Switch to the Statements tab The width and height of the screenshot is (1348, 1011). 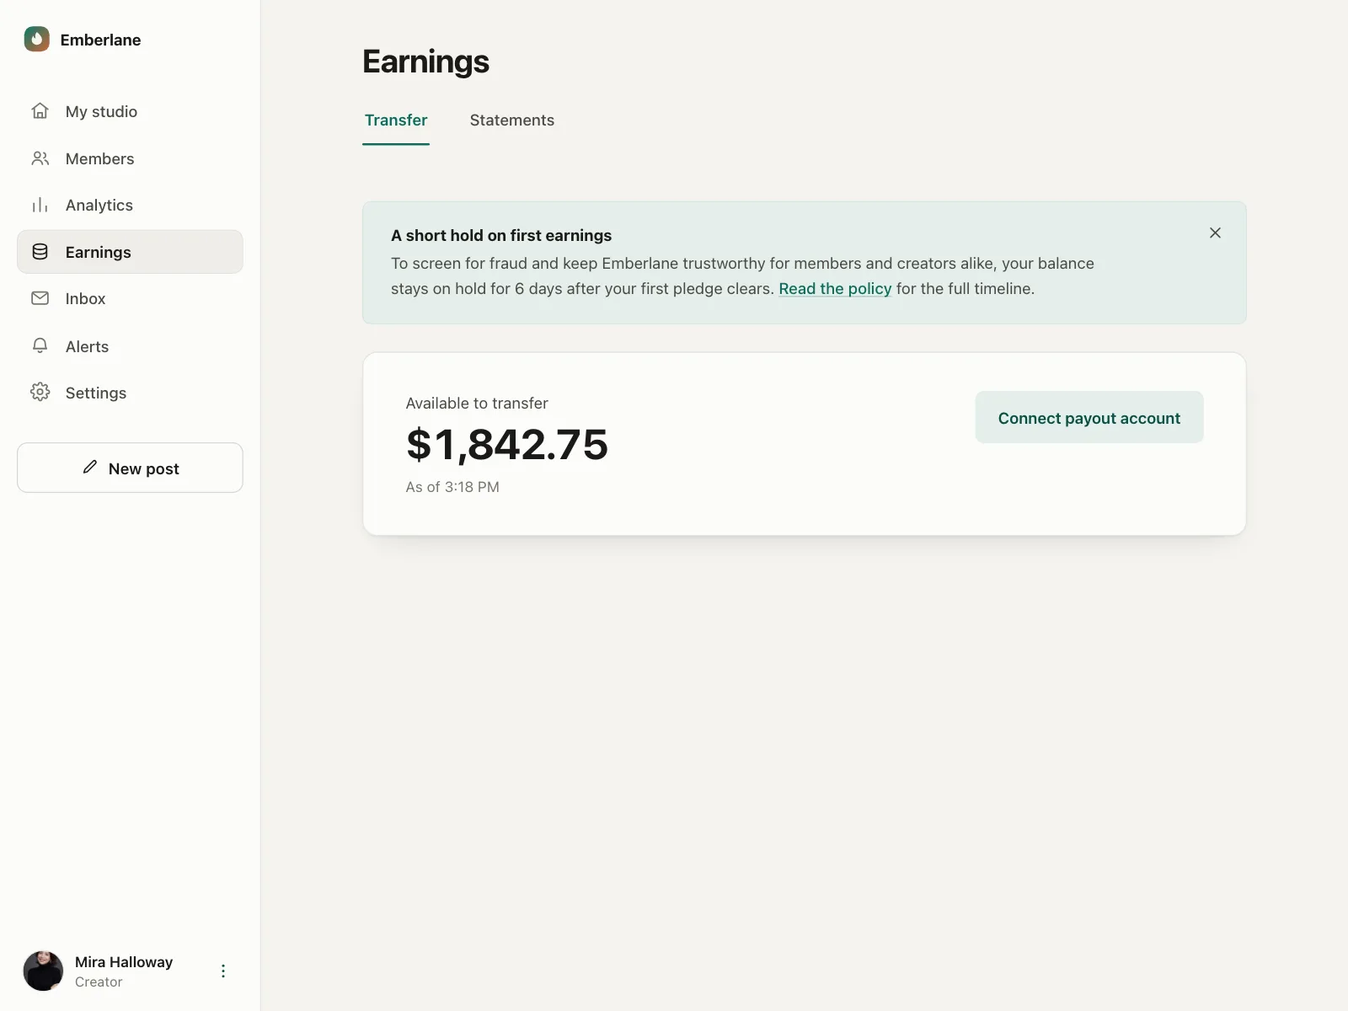tap(512, 120)
